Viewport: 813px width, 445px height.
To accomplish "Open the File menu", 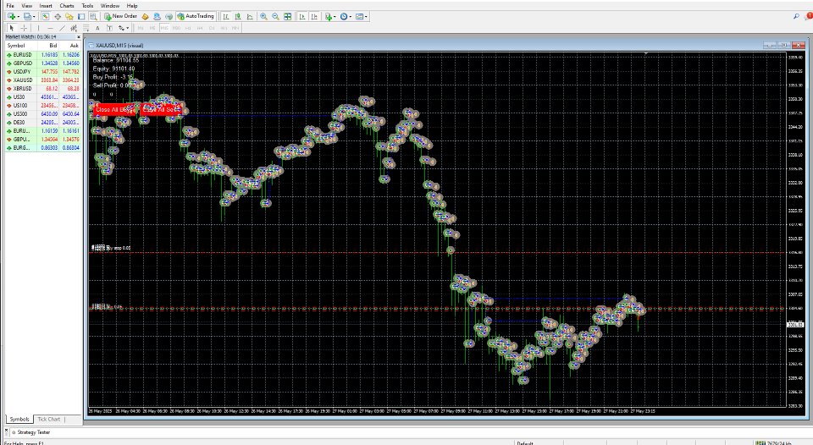I will (x=10, y=6).
